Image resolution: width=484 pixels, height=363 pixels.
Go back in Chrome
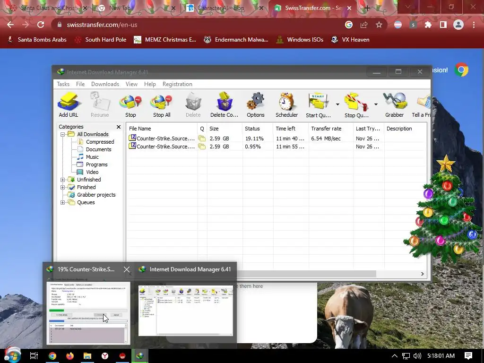tap(10, 25)
